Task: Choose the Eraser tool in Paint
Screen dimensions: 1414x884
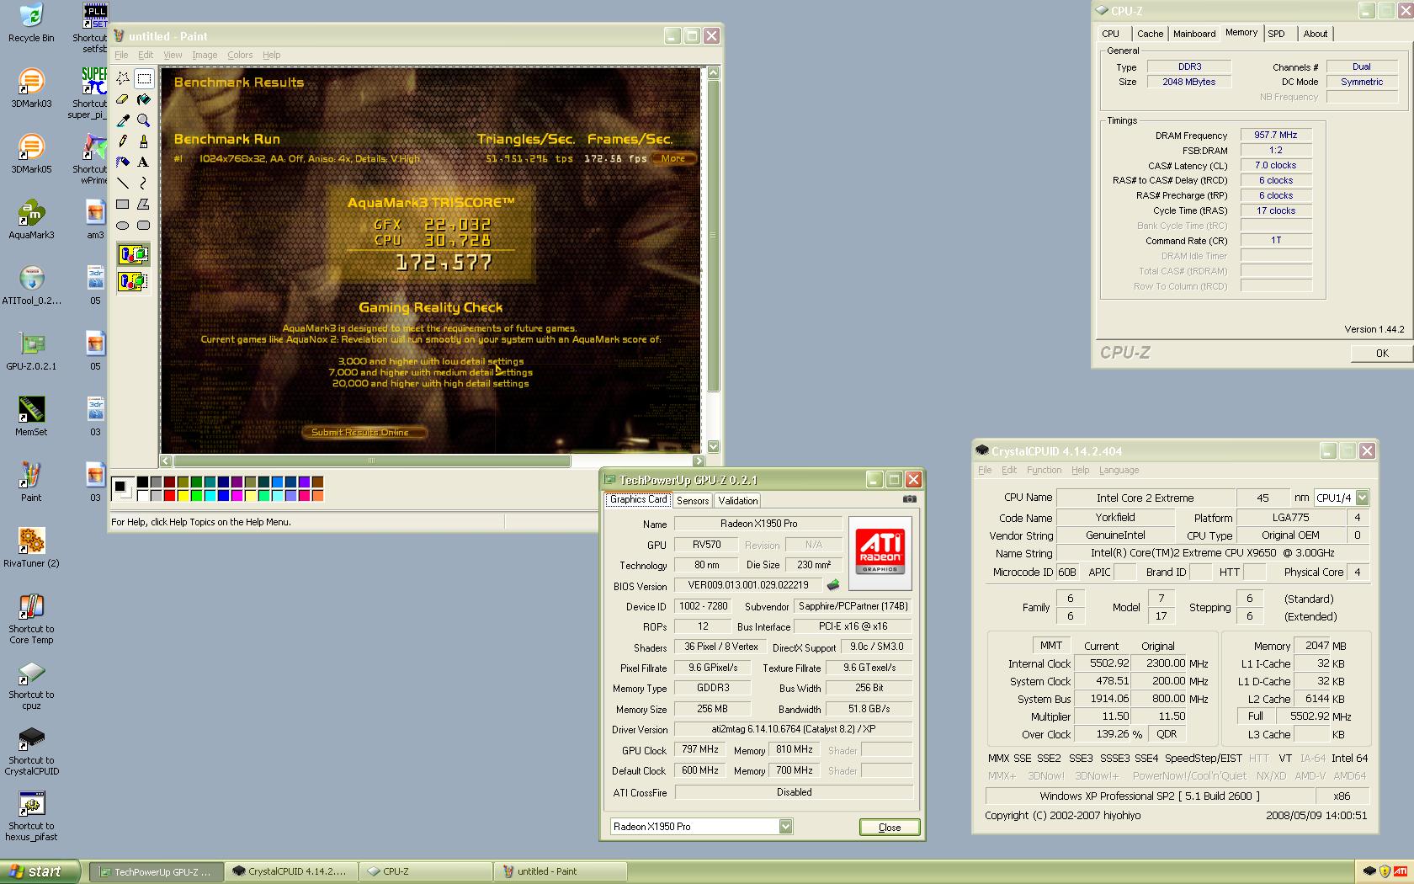Action: pyautogui.click(x=123, y=99)
